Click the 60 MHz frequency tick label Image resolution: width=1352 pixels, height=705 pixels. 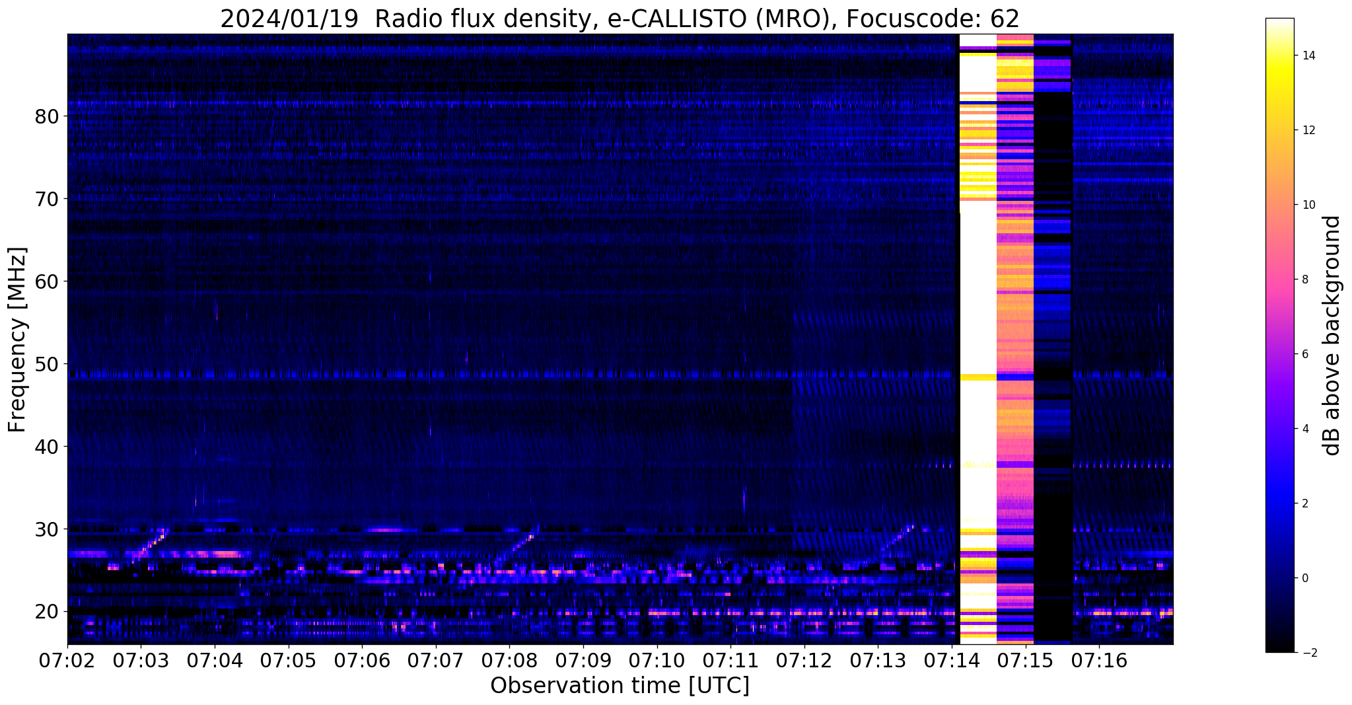[x=46, y=281]
